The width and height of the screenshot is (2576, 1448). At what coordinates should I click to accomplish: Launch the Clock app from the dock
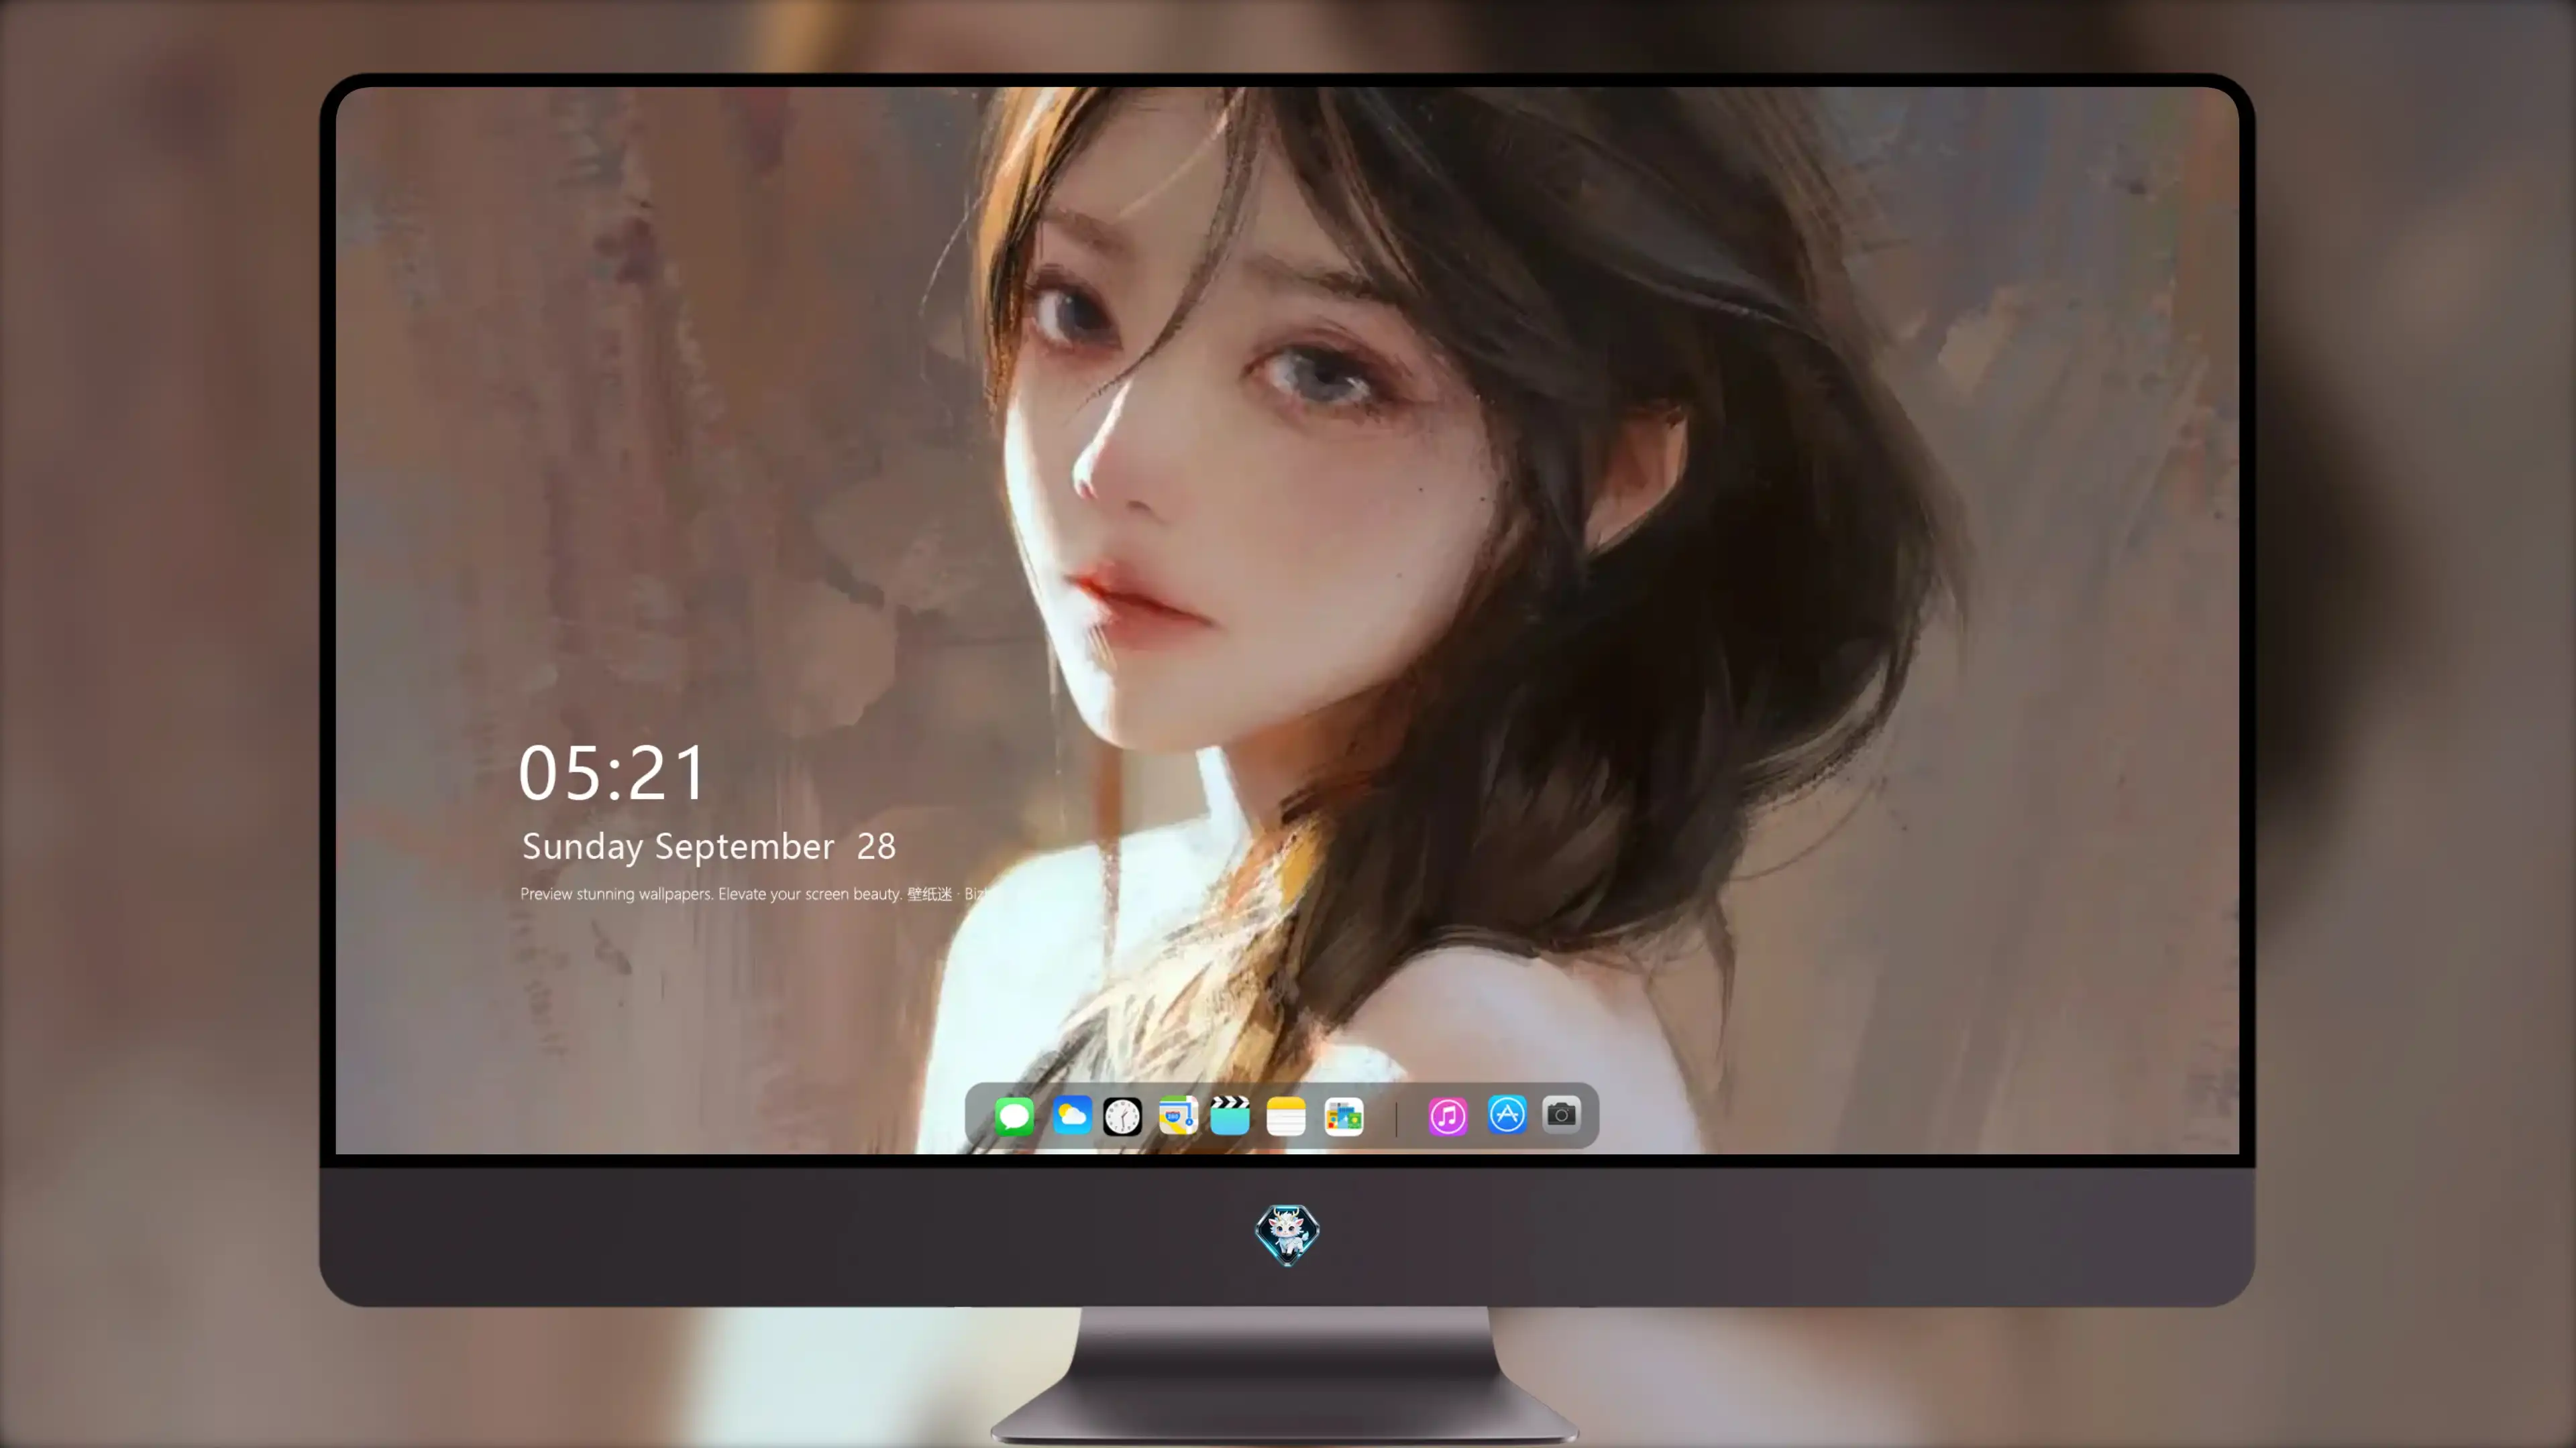click(x=1122, y=1116)
